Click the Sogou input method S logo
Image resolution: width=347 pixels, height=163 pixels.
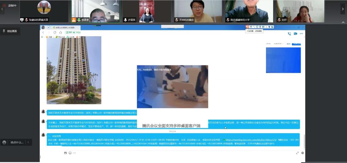247,27
